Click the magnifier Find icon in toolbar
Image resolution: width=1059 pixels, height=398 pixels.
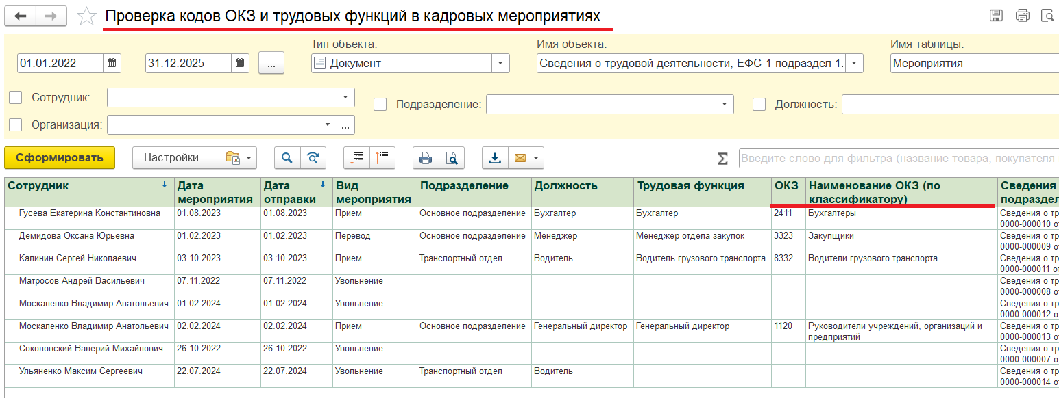tap(287, 158)
